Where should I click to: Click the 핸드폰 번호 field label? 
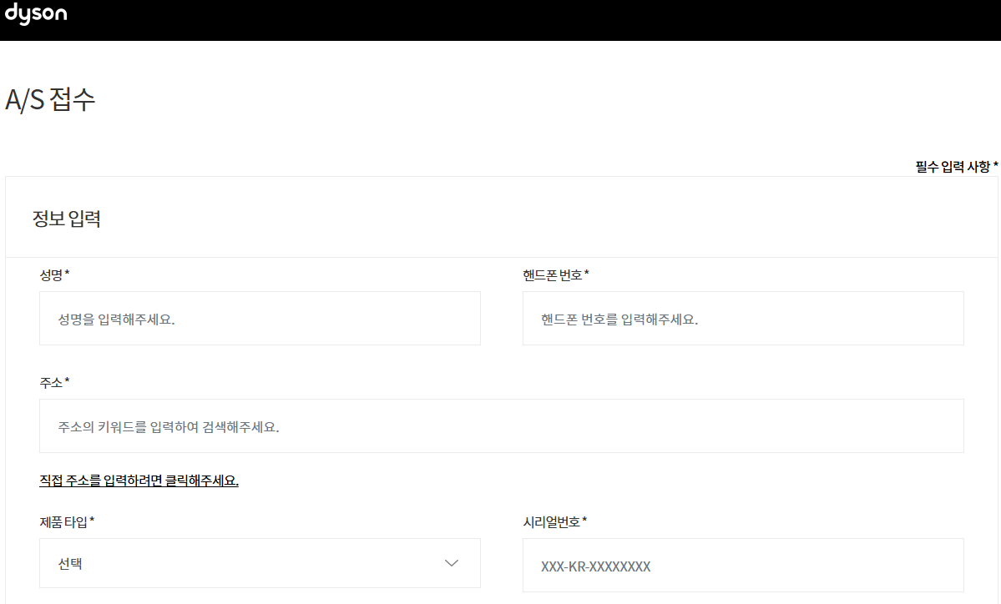(x=552, y=274)
